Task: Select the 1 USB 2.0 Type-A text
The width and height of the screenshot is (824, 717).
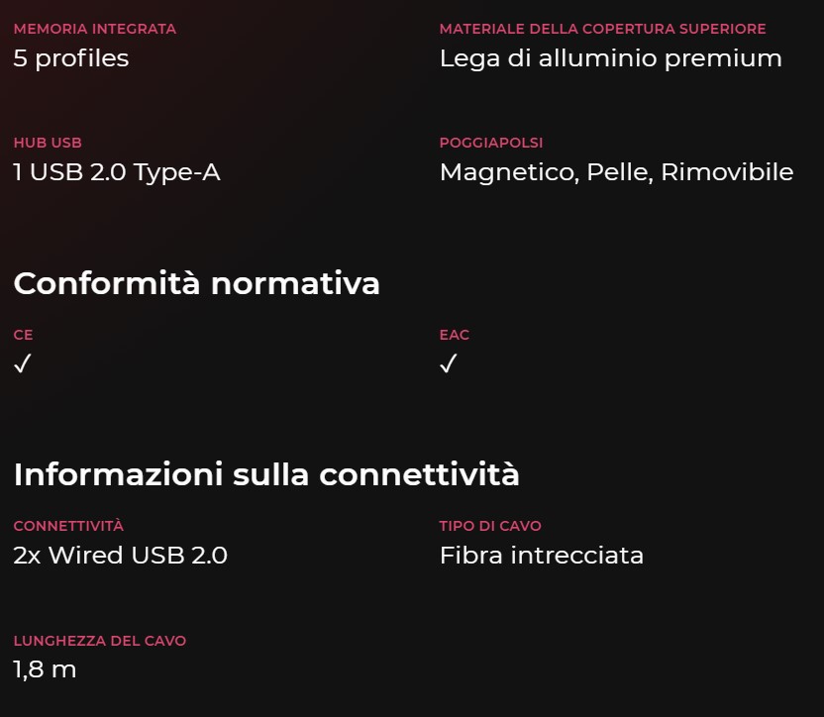Action: point(117,172)
